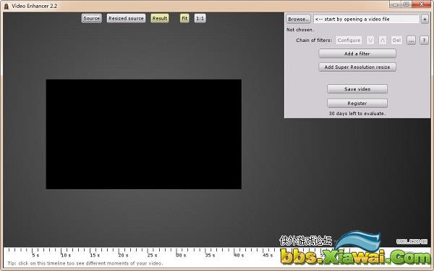Switch preview to Source view
The width and height of the screenshot is (434, 271).
[x=91, y=18]
